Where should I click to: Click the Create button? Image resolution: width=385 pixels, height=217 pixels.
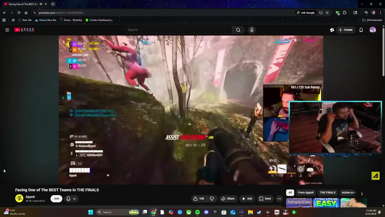tap(345, 30)
